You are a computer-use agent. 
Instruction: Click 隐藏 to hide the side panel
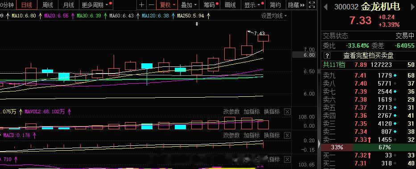297,5
